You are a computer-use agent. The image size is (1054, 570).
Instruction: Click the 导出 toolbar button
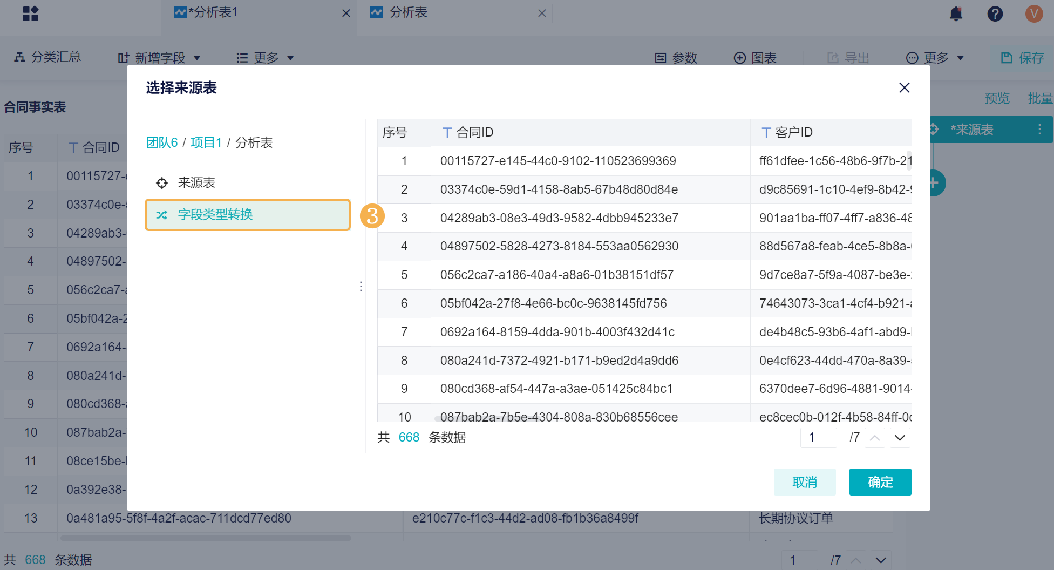pyautogui.click(x=848, y=58)
